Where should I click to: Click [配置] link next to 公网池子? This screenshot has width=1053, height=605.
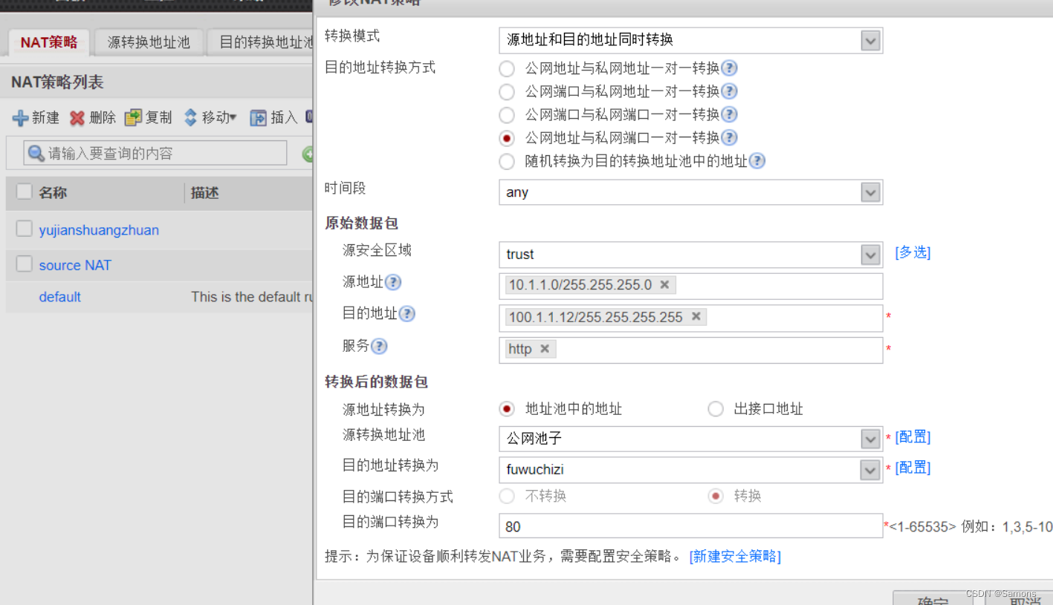coord(913,437)
